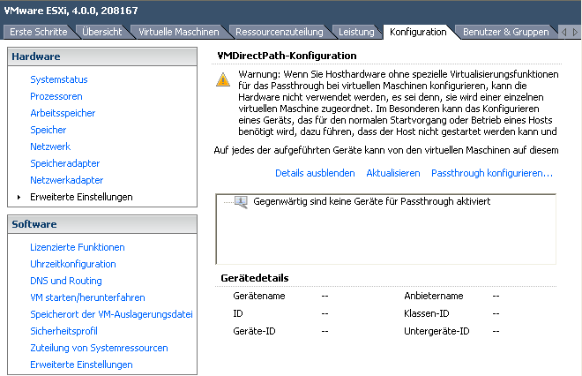Click the VMware ESXi, 4.0.0, 208167 title
Screen dimensions: 582x376
pos(71,11)
